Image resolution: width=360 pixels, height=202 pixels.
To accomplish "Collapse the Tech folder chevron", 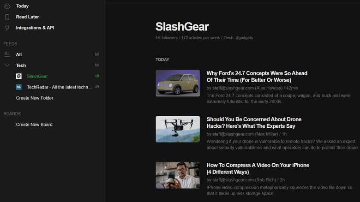I will tap(7, 65).
